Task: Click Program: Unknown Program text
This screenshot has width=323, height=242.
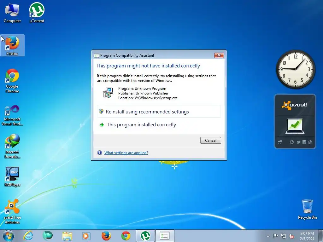Action: 142,89
